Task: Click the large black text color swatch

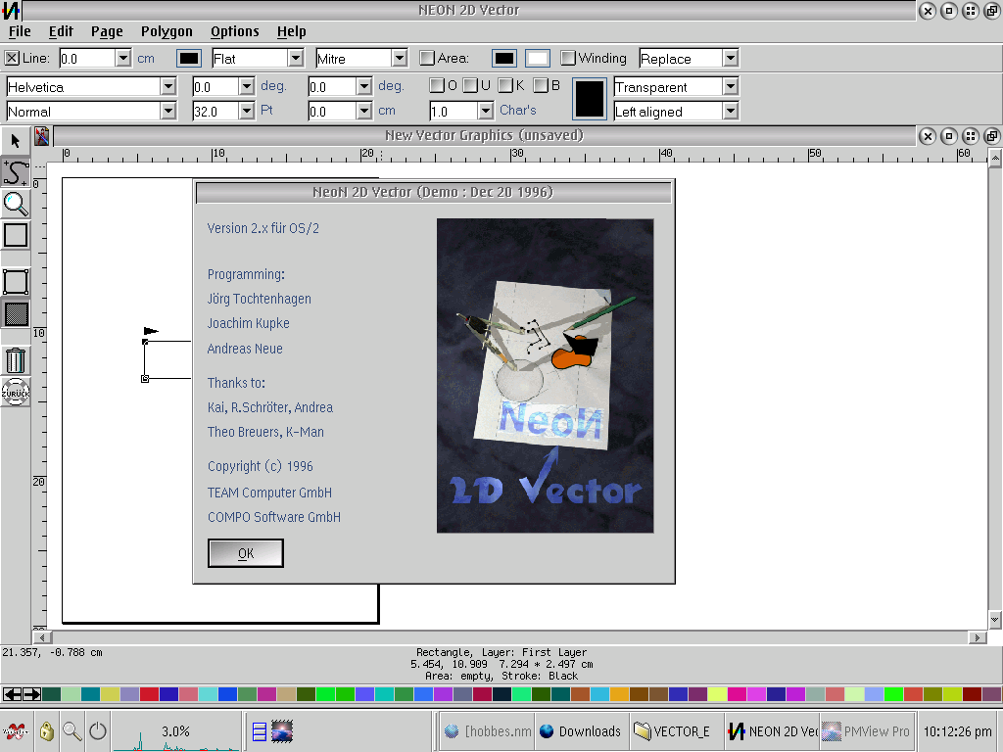Action: 589,99
